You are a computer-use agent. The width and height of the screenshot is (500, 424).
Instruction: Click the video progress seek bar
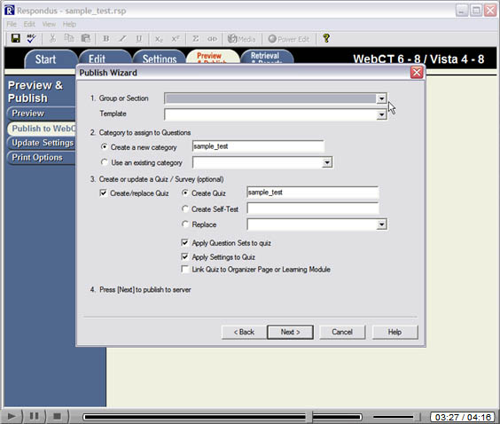click(223, 417)
